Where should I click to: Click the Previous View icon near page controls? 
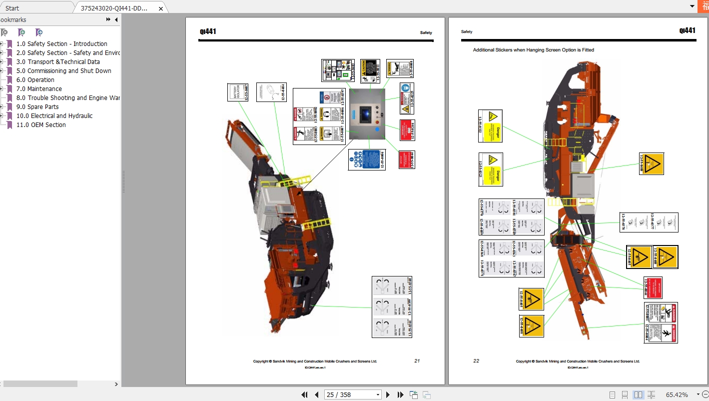click(x=413, y=394)
